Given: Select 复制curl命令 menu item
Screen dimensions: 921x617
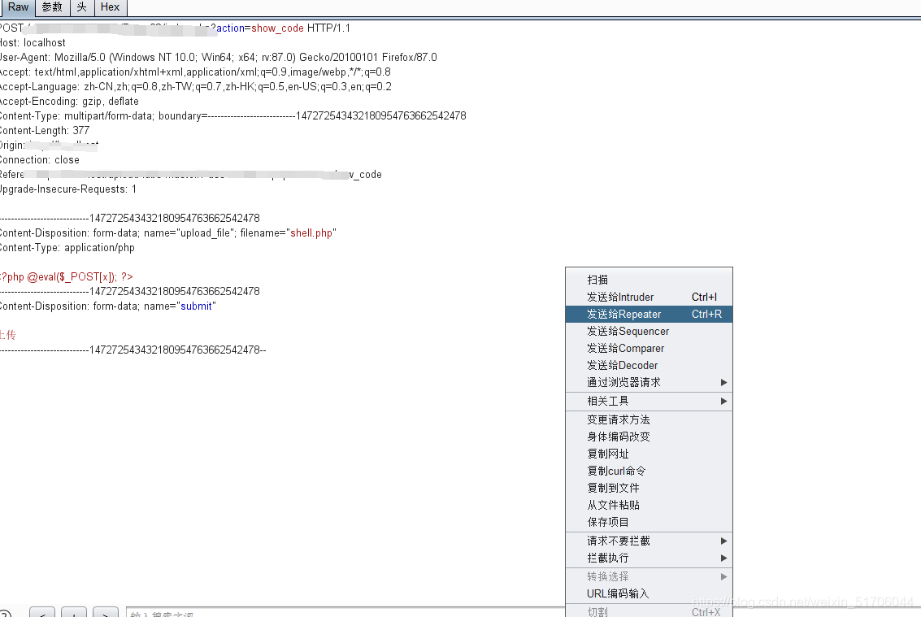Looking at the screenshot, I should 649,471.
